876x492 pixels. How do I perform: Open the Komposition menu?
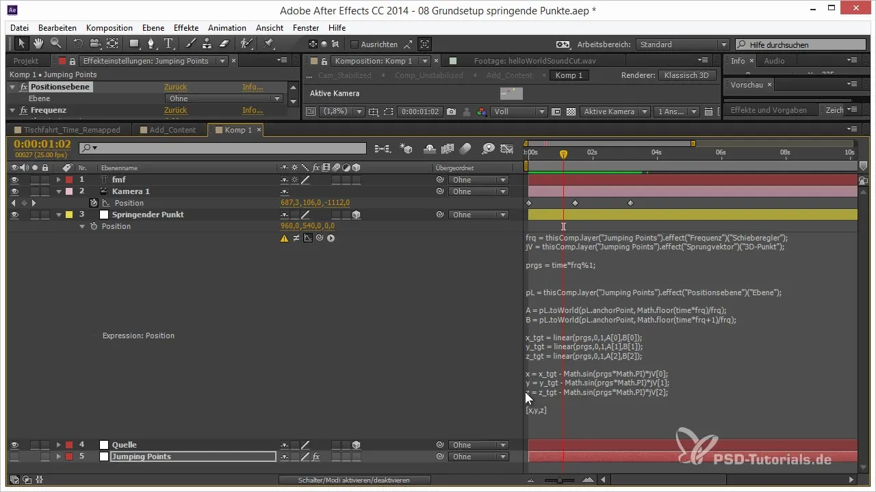pyautogui.click(x=109, y=28)
